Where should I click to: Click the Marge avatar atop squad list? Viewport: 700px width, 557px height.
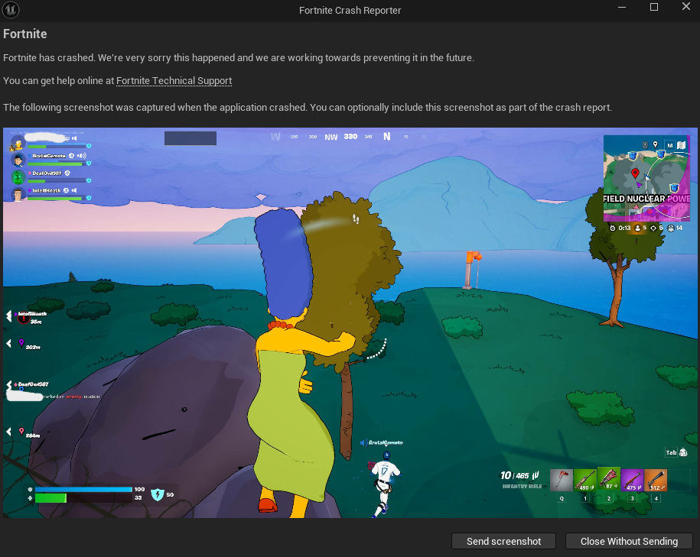tap(17, 144)
